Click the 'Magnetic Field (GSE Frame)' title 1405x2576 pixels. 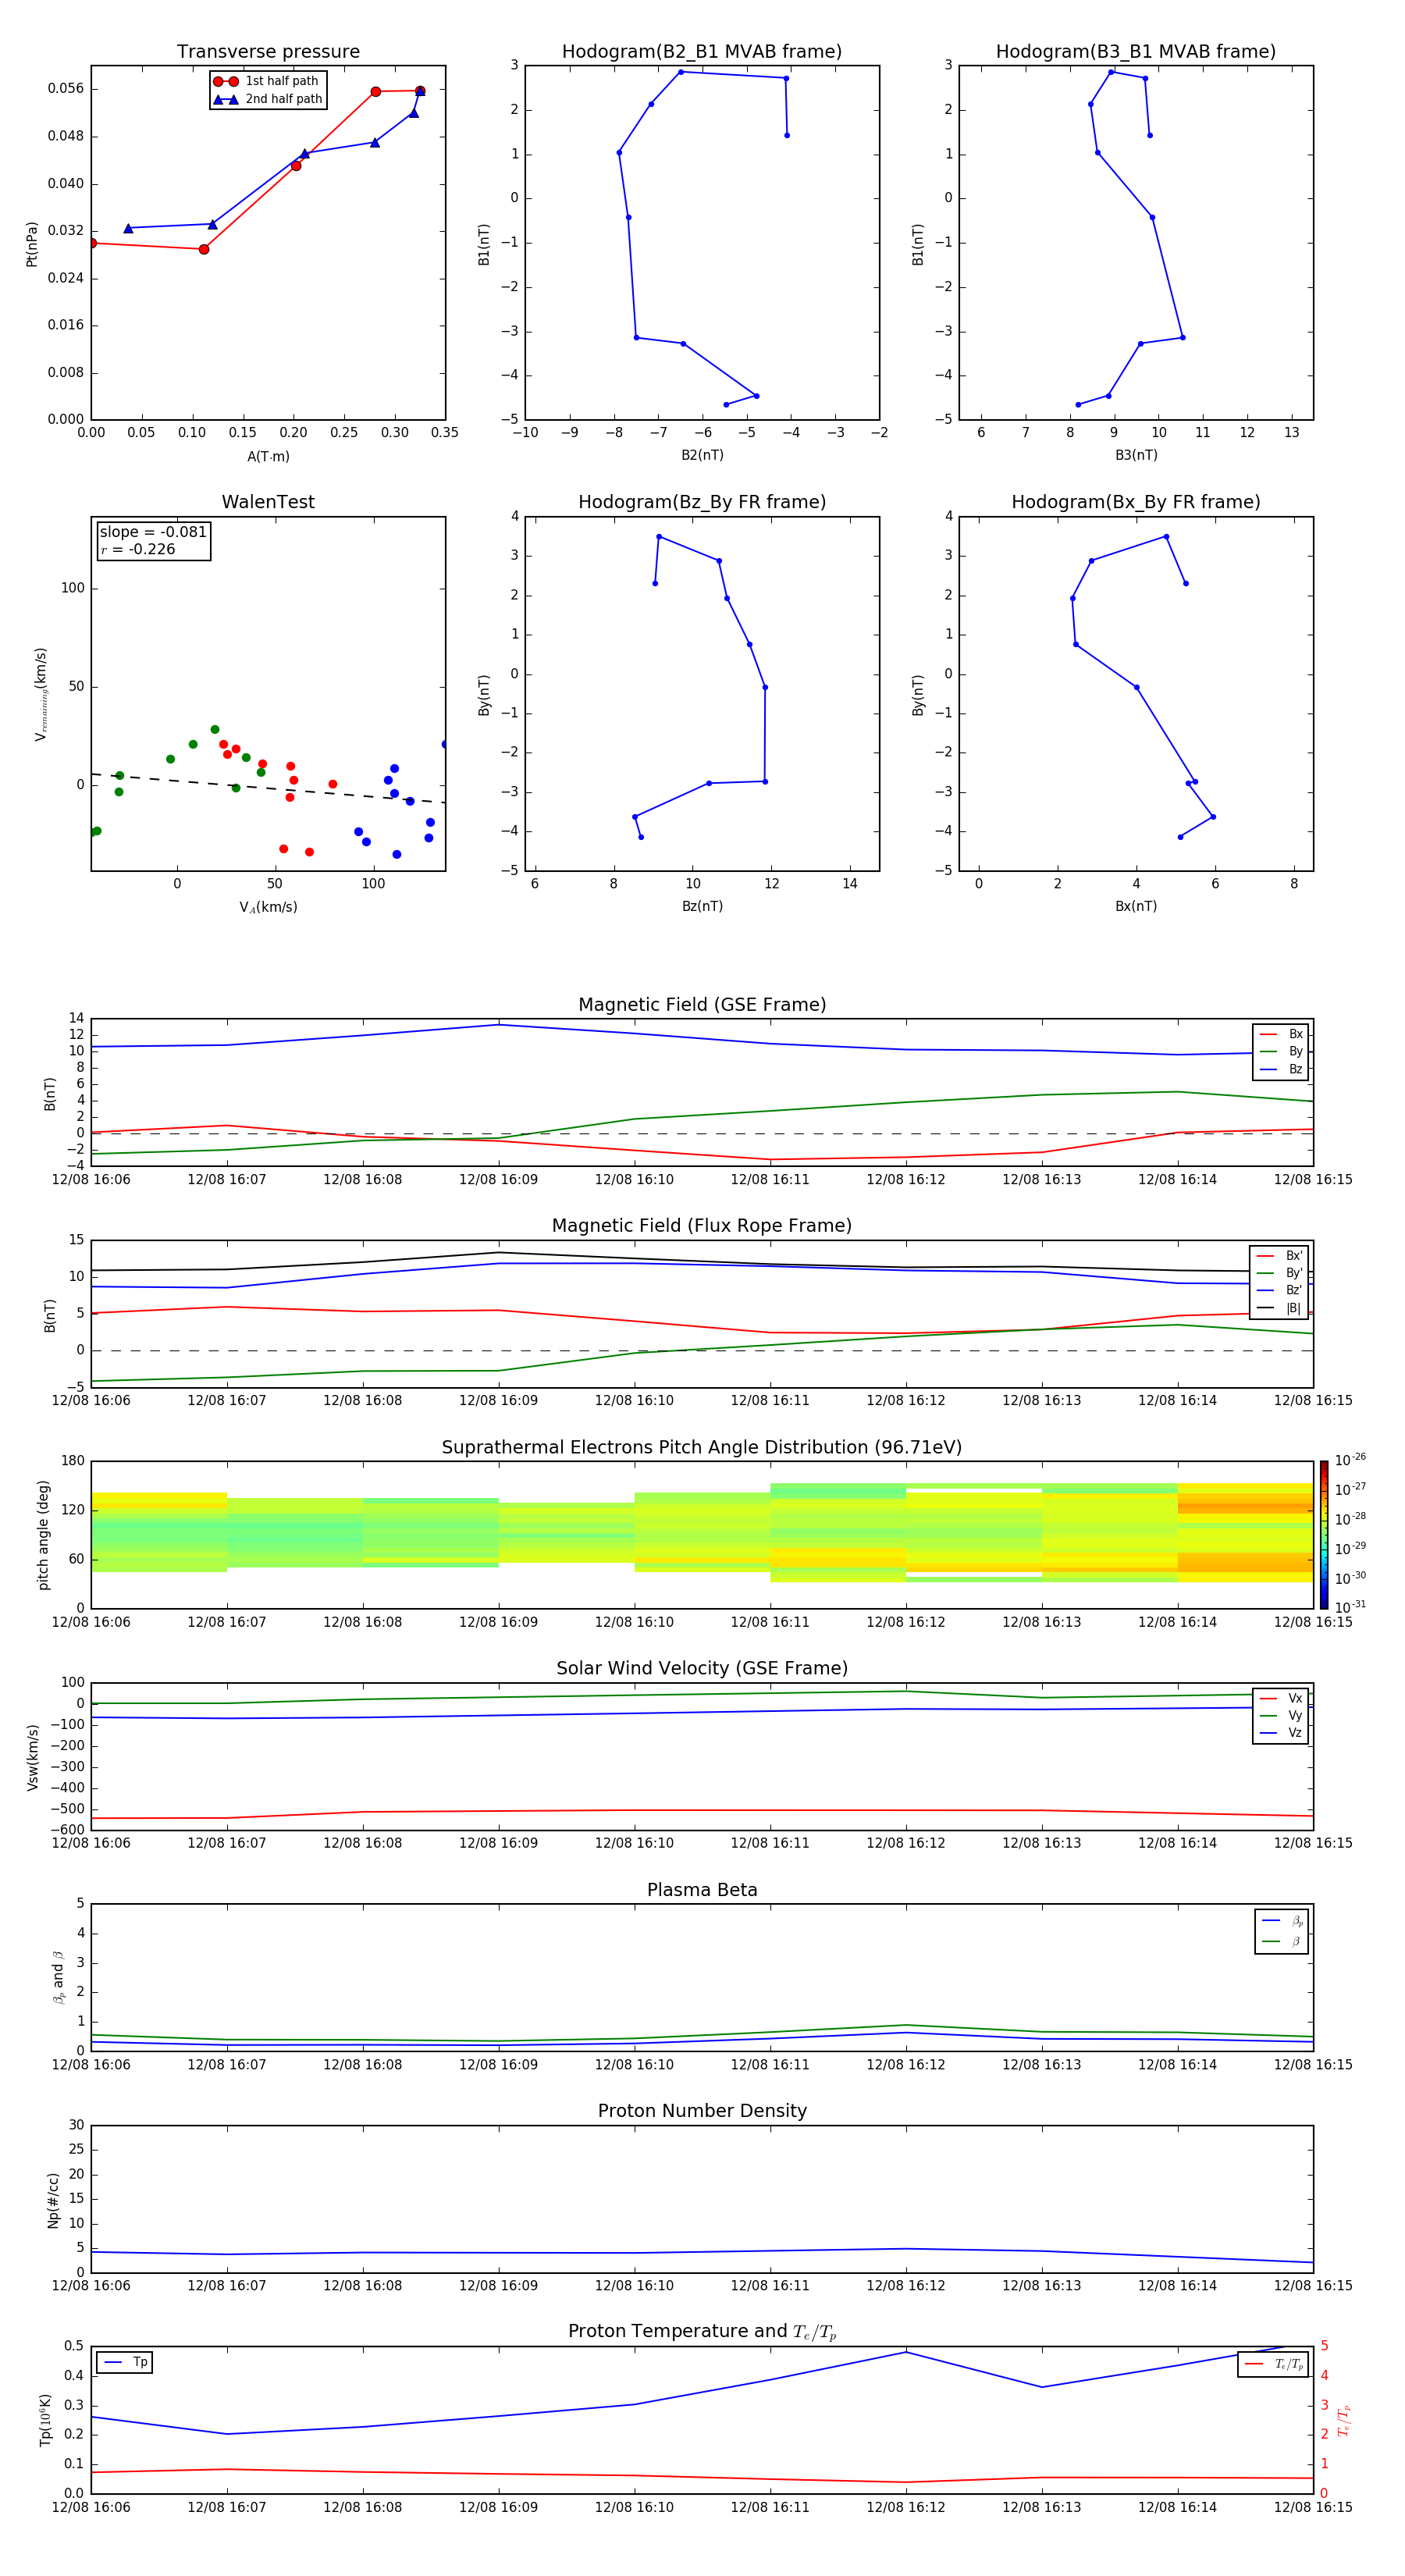[x=702, y=1005]
